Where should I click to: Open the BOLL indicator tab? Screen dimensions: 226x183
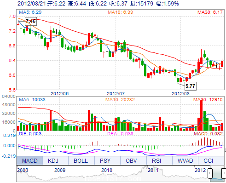81,160
